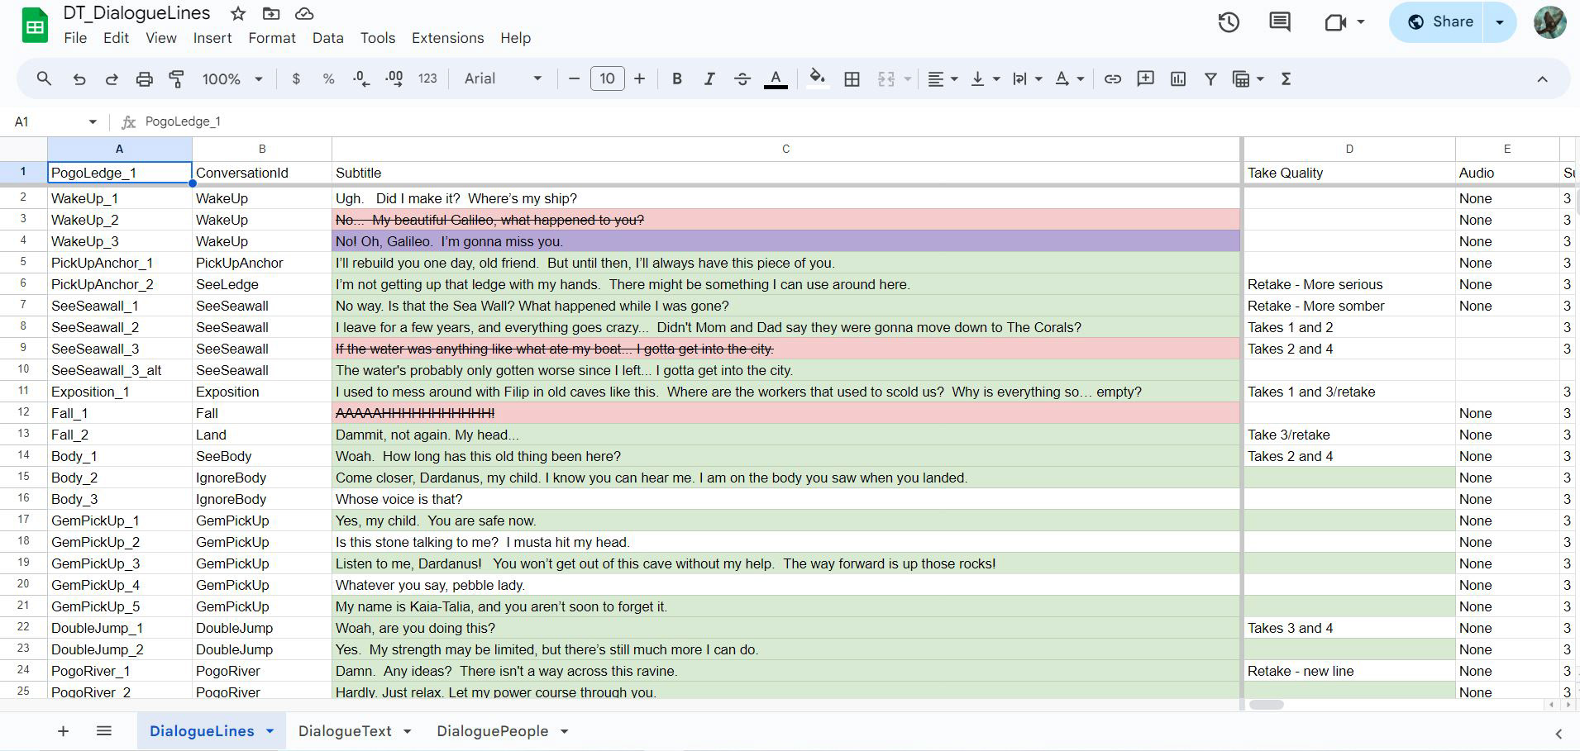Toggle italic formatting
Screen dimensions: 1580x751
pos(709,78)
